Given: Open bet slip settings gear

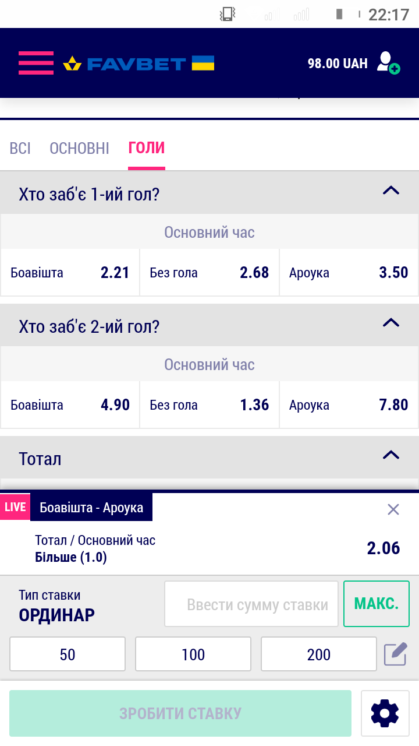Looking at the screenshot, I should pyautogui.click(x=385, y=713).
